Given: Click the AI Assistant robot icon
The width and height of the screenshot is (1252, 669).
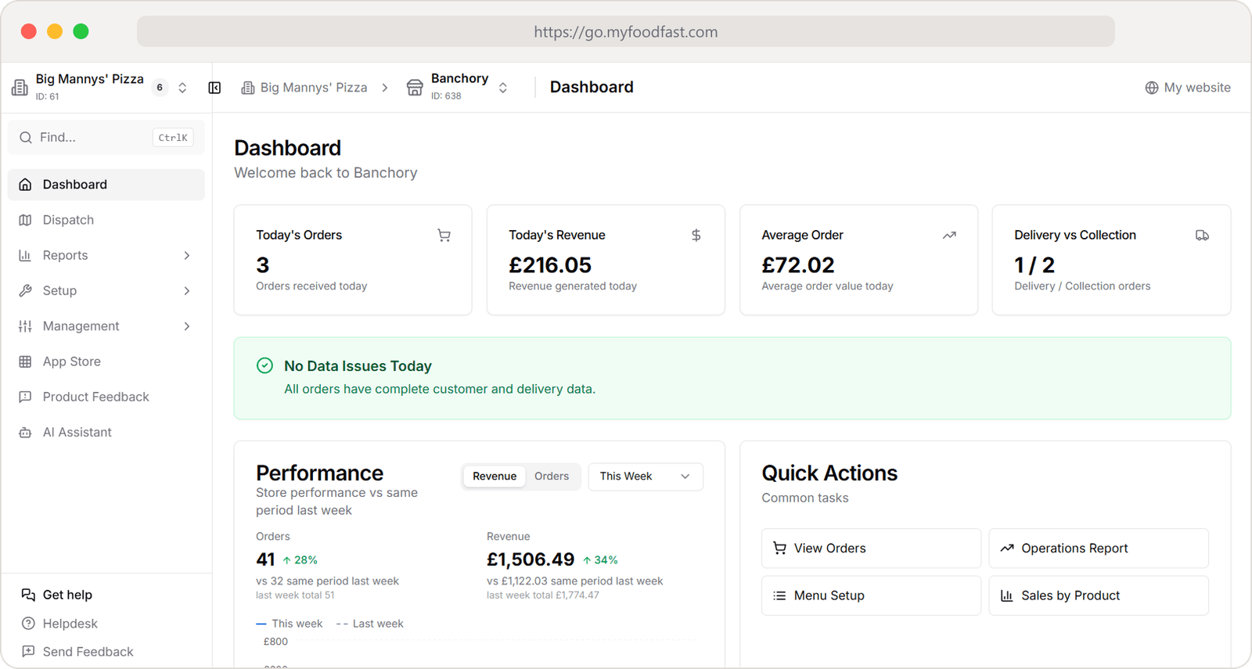Looking at the screenshot, I should 25,433.
